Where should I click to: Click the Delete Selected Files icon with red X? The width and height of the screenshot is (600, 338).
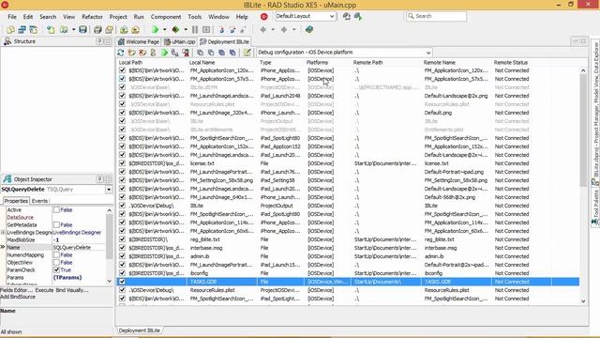pyautogui.click(x=142, y=53)
